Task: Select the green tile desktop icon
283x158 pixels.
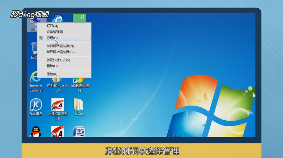Action: pos(79,18)
